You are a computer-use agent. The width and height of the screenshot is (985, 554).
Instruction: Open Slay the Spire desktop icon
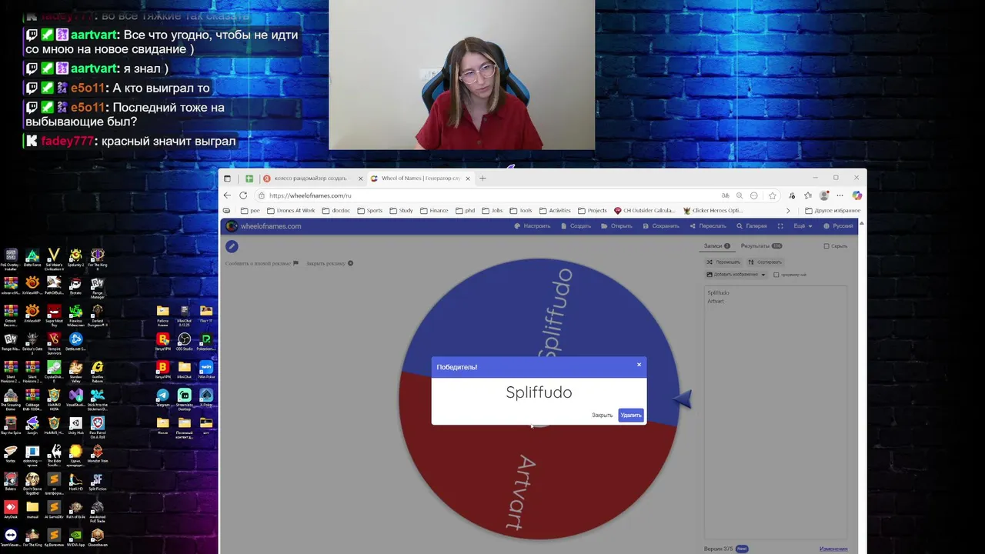(11, 426)
